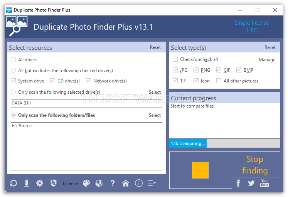Click Select next to selected drive(s) option
The image size is (288, 197).
[x=155, y=92]
